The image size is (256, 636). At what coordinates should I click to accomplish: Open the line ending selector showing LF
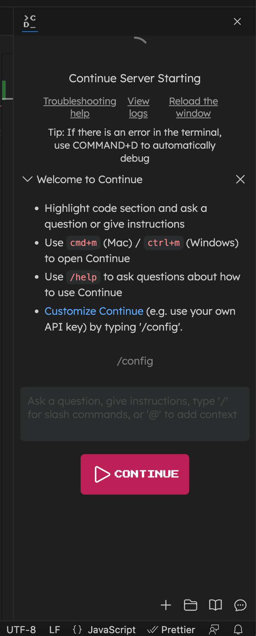point(54,630)
